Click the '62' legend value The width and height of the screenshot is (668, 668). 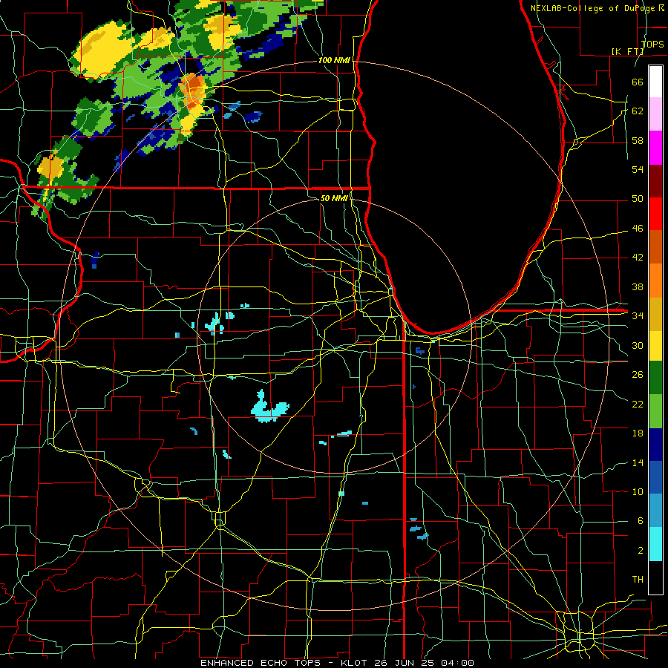638,111
